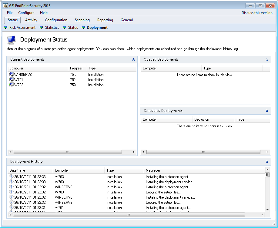Click the info icon of first history entry

[11, 177]
